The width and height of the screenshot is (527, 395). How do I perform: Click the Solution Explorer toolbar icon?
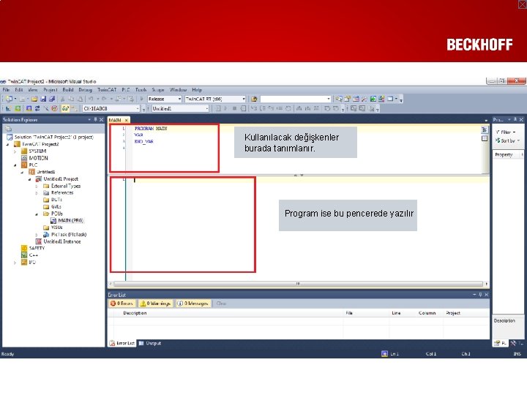point(339,99)
